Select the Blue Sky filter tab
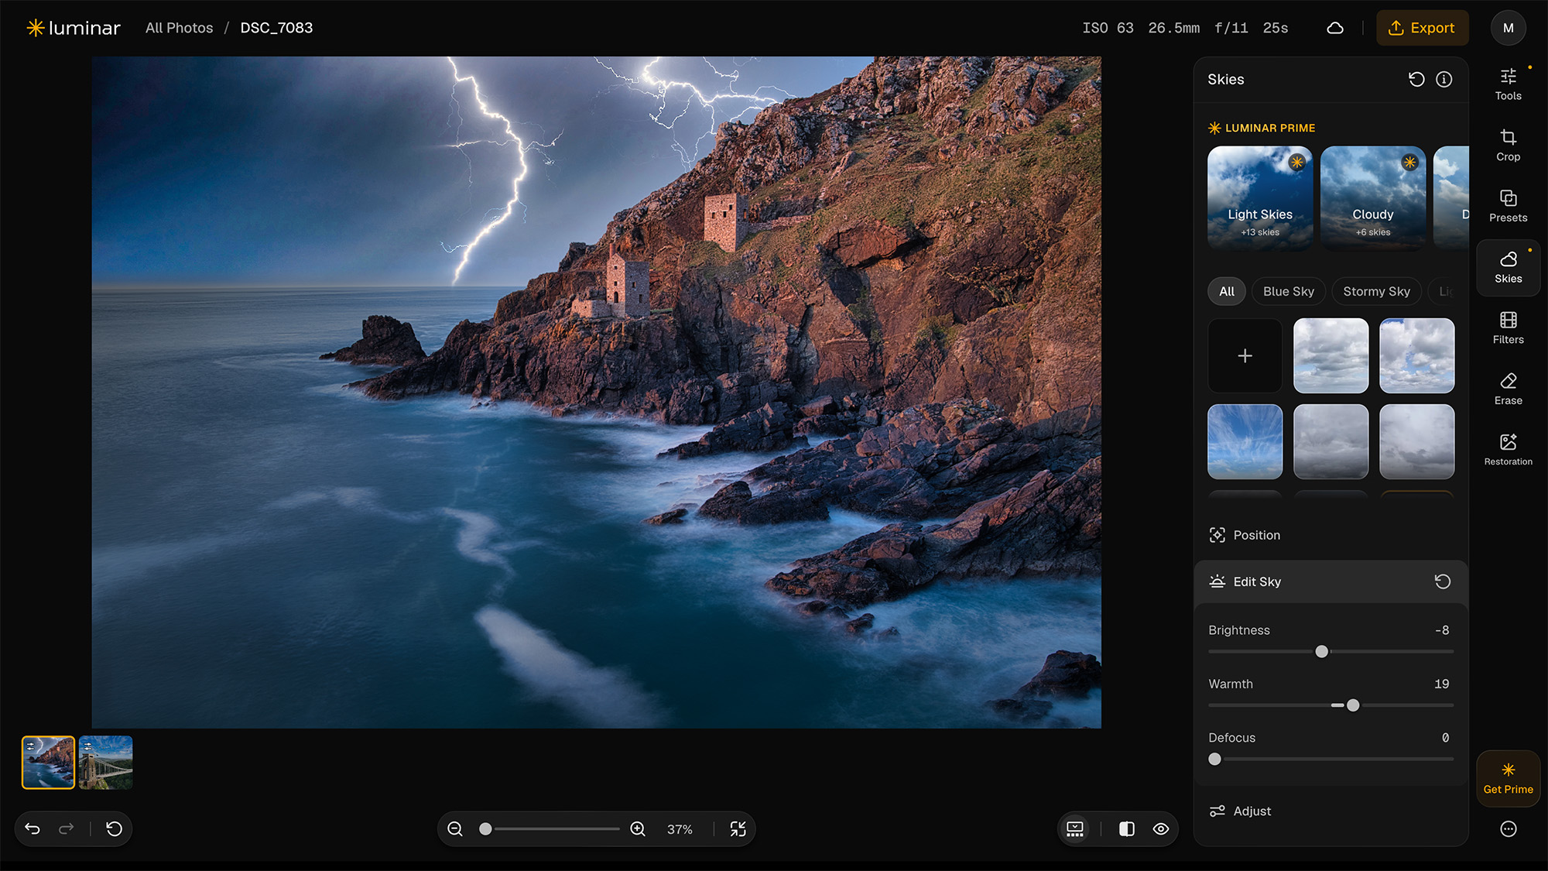Viewport: 1548px width, 871px height. click(x=1288, y=291)
